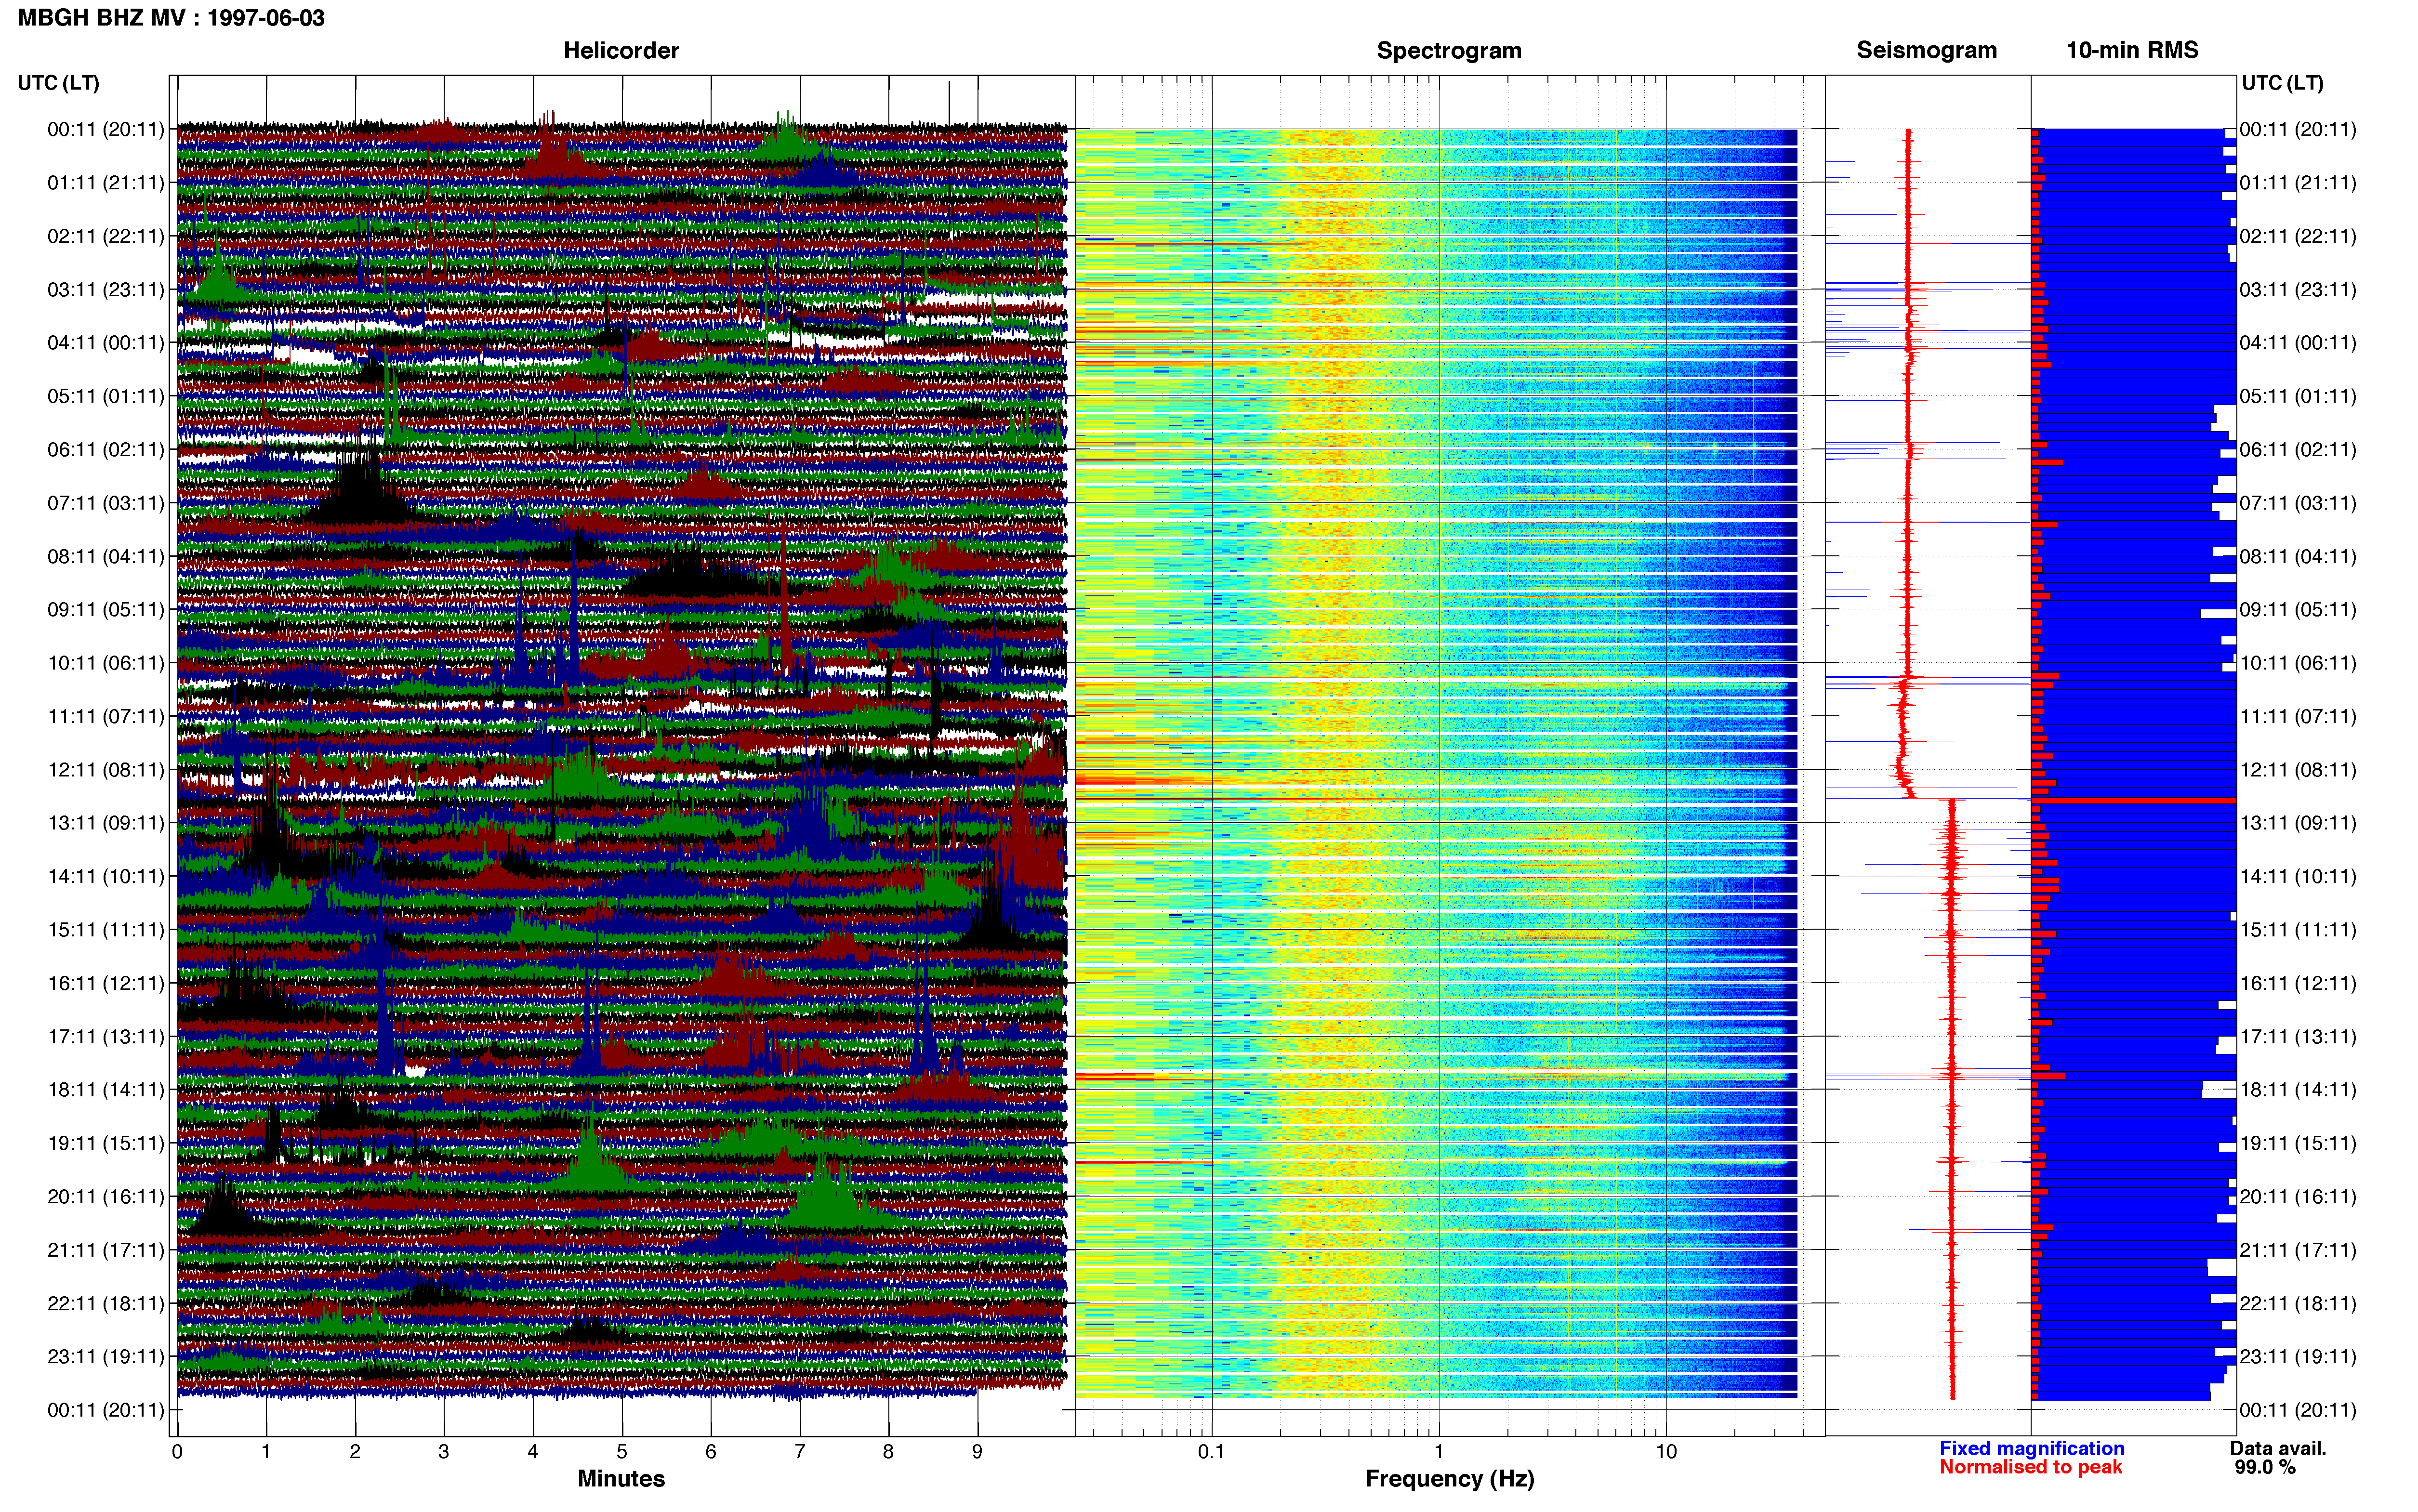Click the 'Helicorder' panel heading
Screen dimensions: 2418x1512
click(621, 50)
